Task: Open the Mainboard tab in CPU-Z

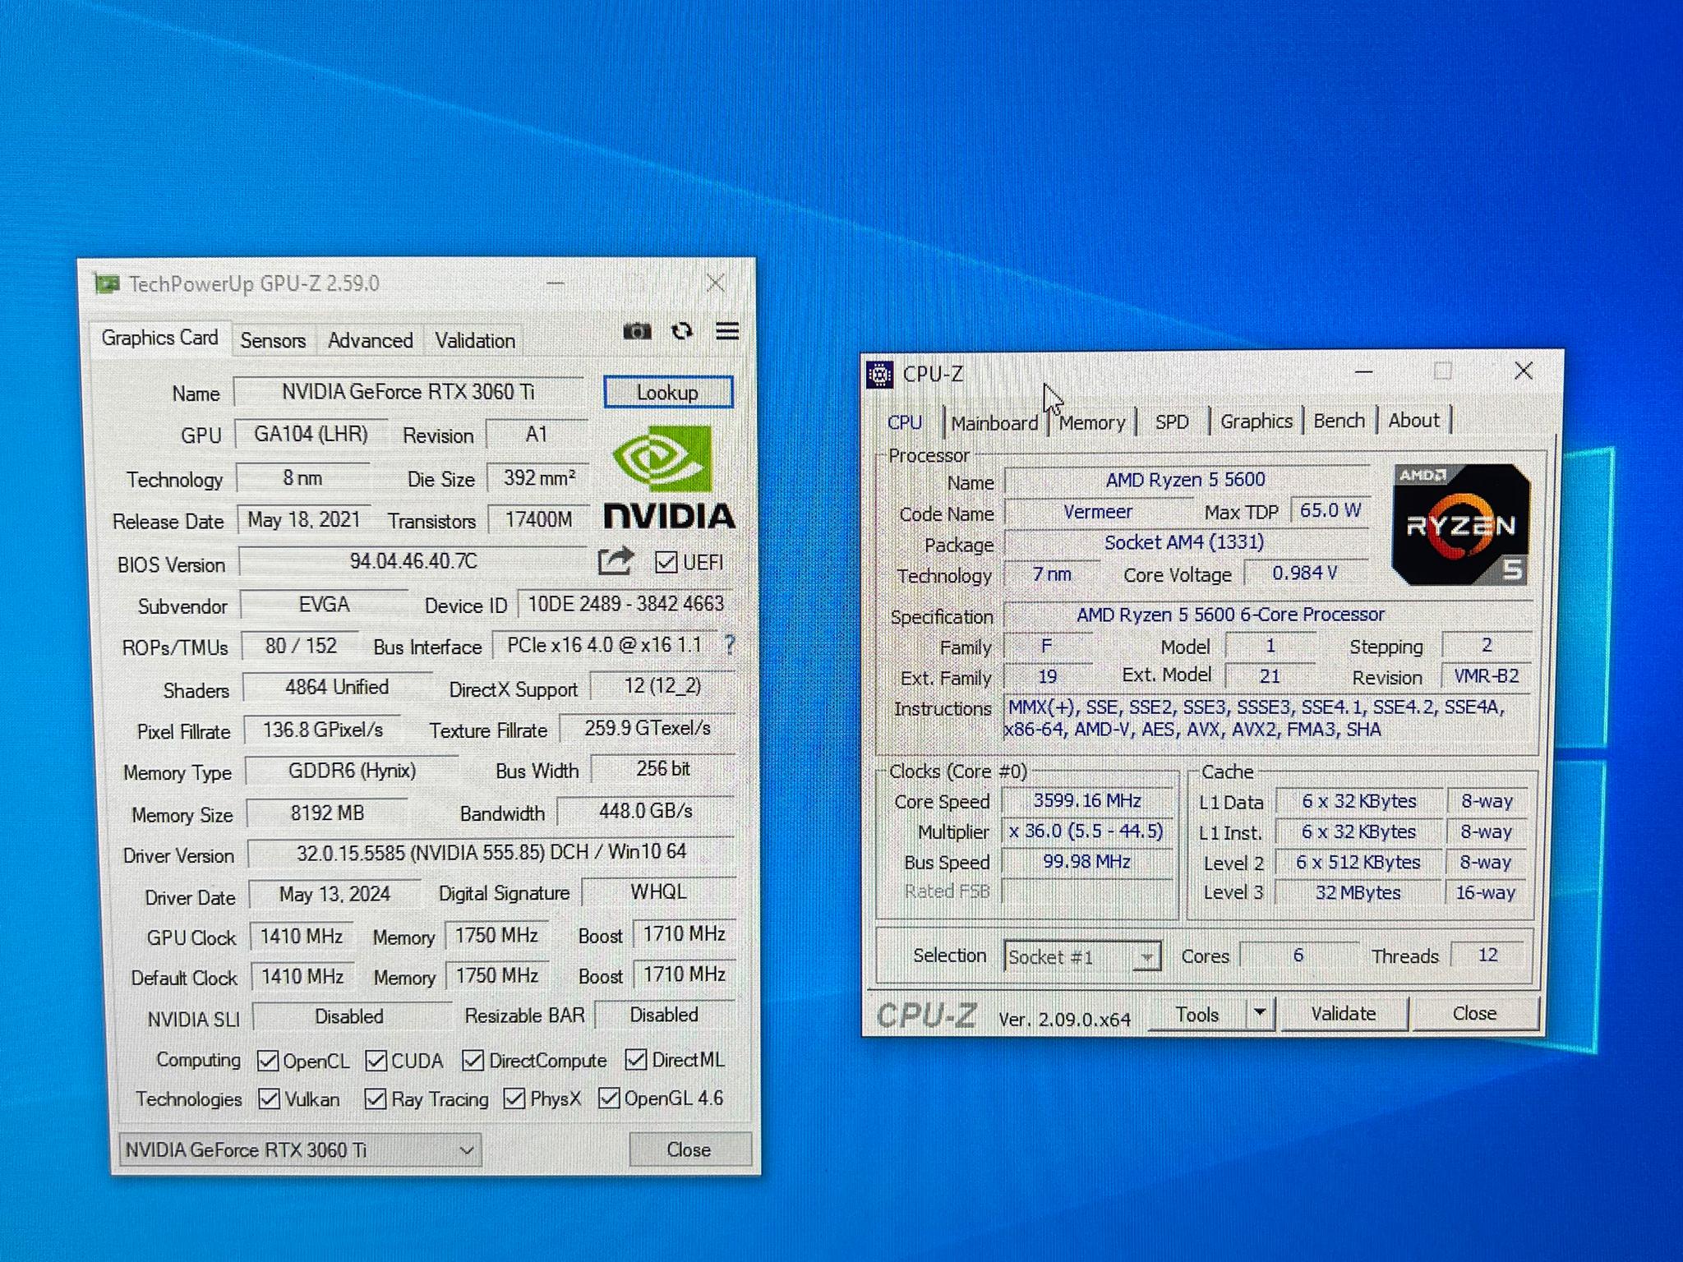Action: tap(994, 423)
